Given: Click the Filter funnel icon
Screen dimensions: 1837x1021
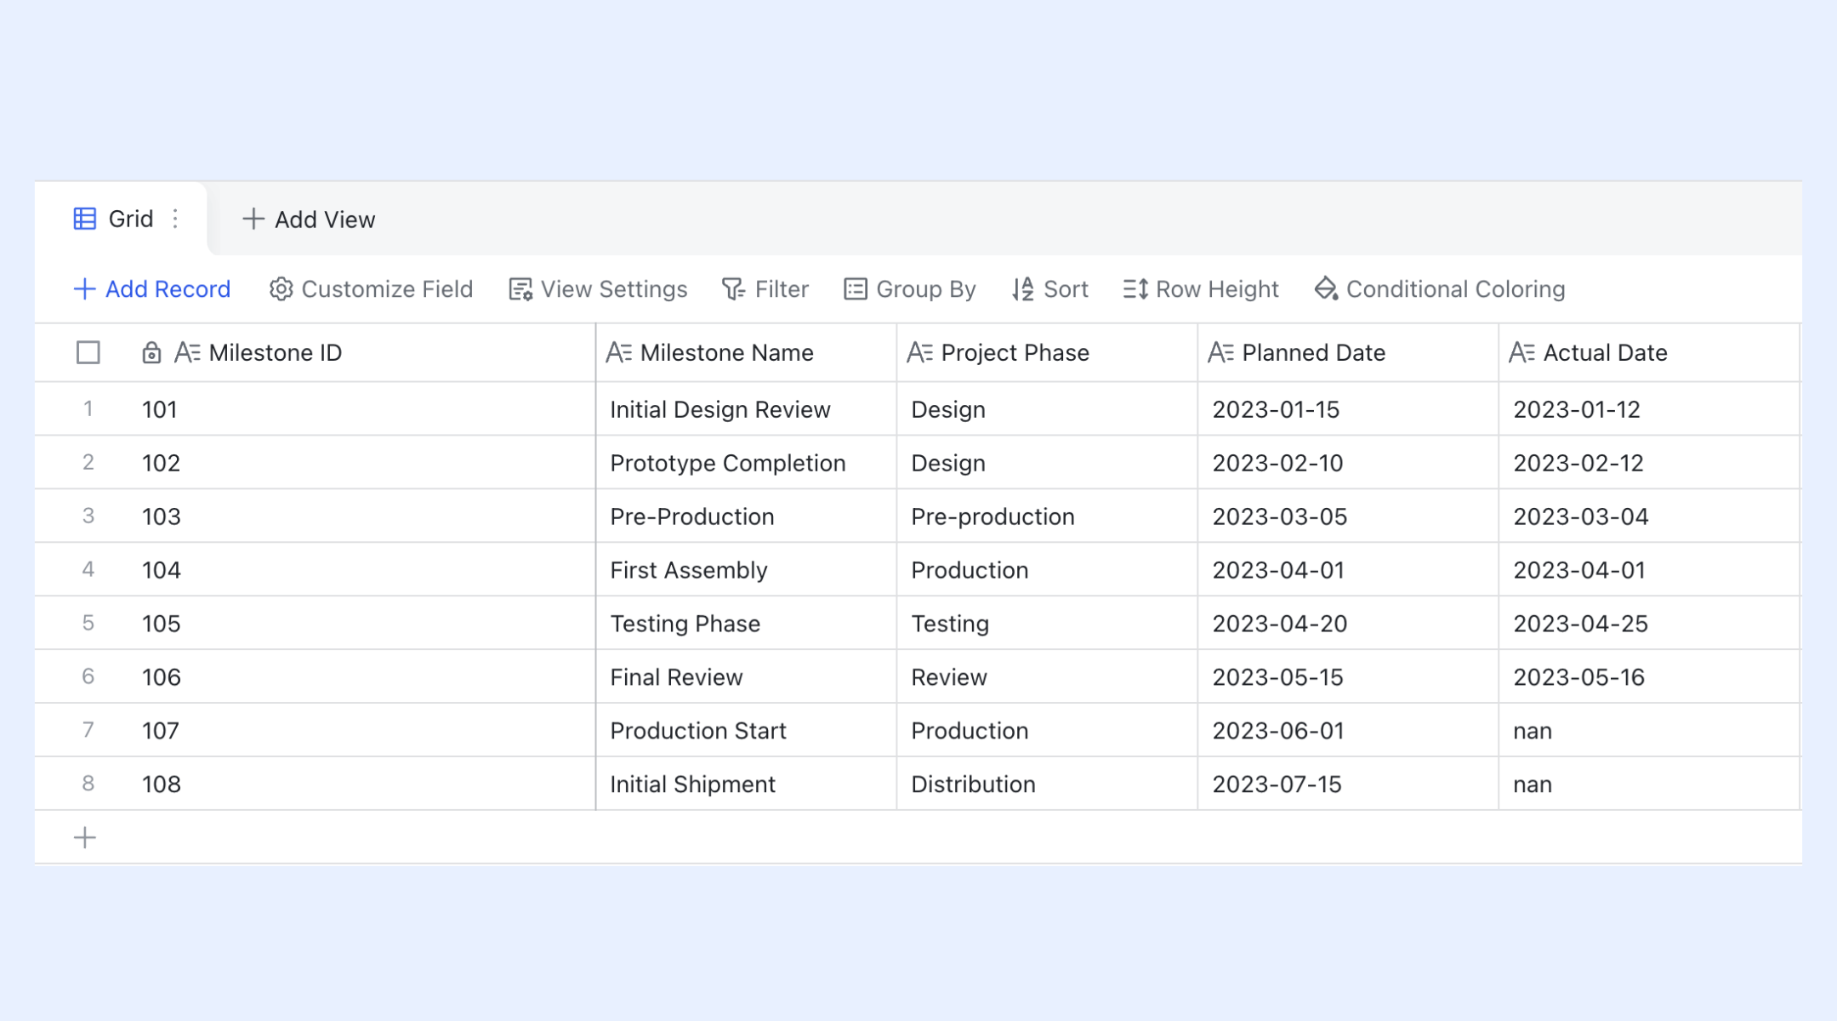Looking at the screenshot, I should point(733,289).
